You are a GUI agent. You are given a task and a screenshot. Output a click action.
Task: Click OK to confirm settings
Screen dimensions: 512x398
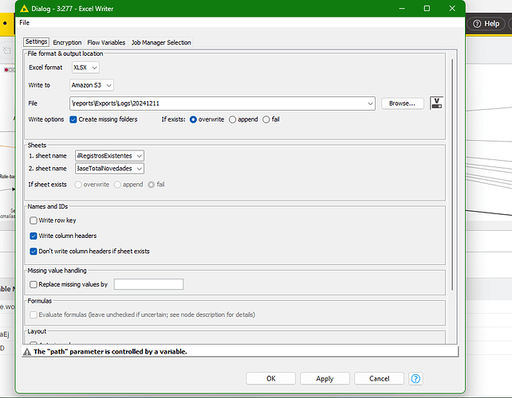[x=270, y=378]
